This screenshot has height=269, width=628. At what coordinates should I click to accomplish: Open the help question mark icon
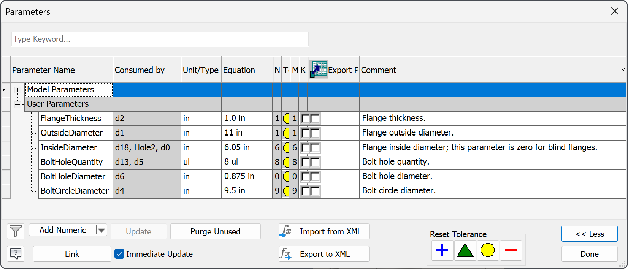click(x=16, y=254)
